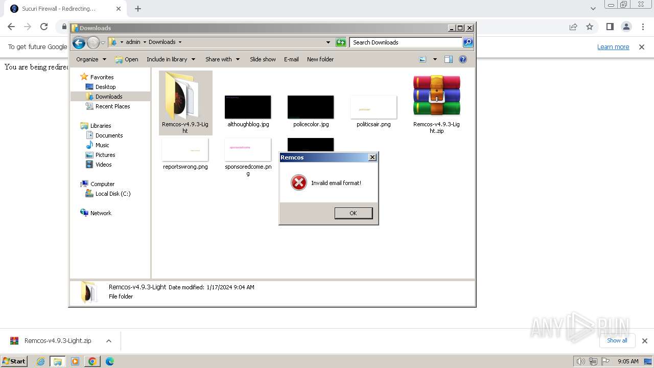This screenshot has width=654, height=368.
Task: Open Chrome from the taskbar
Action: 92,361
